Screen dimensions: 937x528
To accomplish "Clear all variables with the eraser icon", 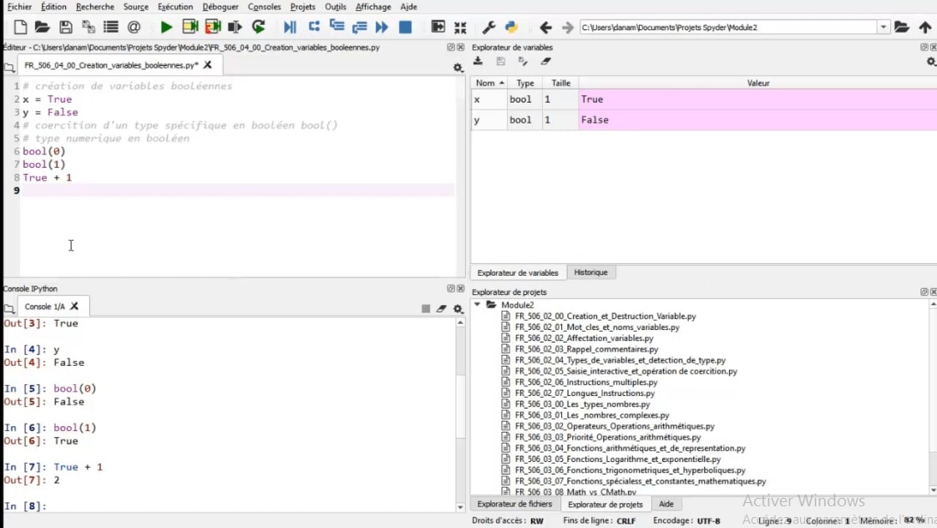I will (546, 61).
